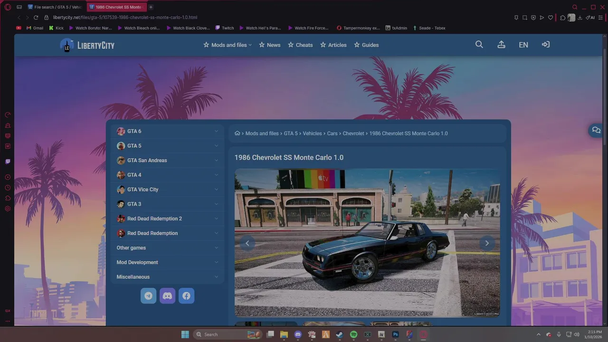Click the home icon in breadcrumb
Image resolution: width=608 pixels, height=342 pixels.
tap(237, 133)
